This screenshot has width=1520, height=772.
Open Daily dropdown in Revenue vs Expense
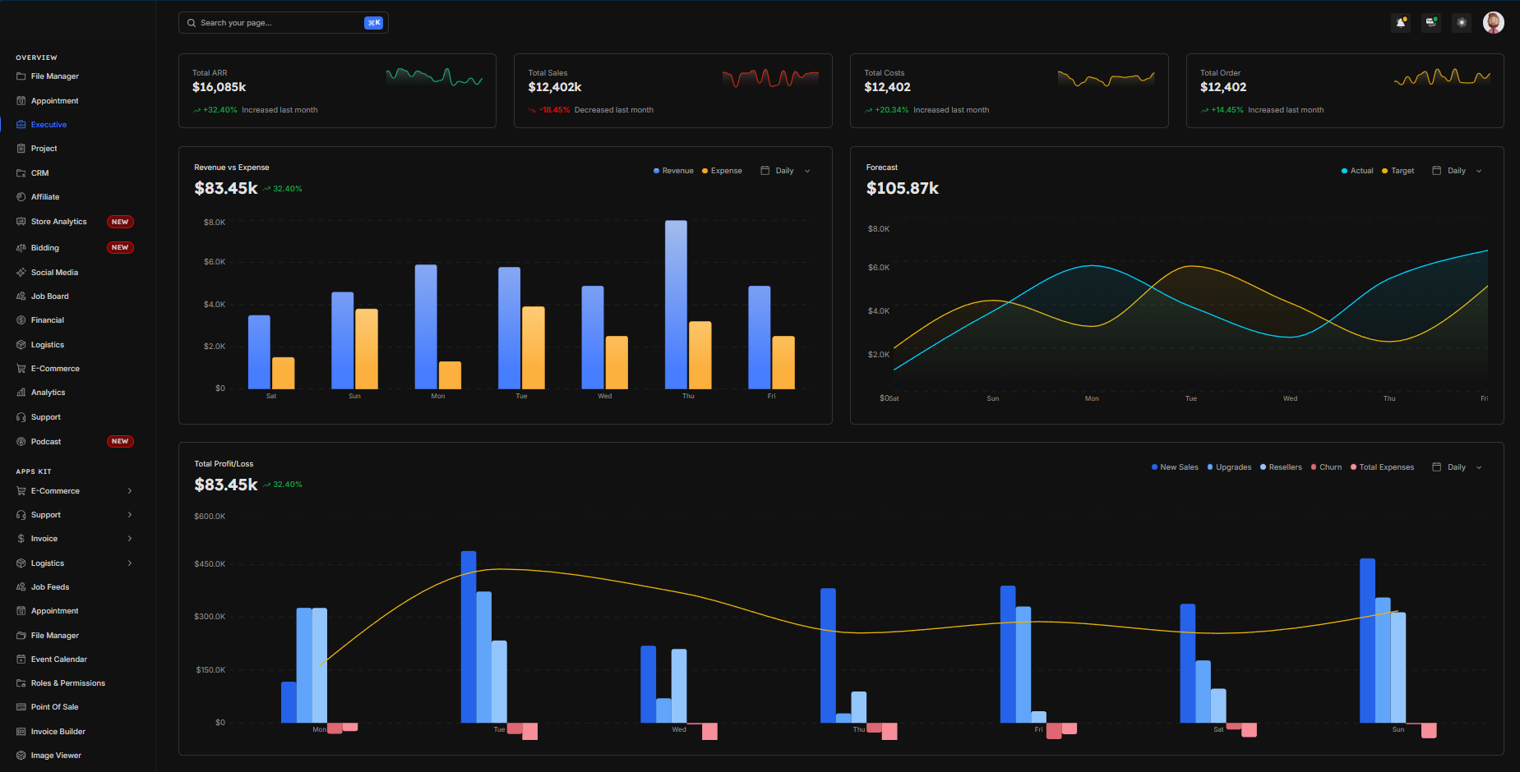pyautogui.click(x=785, y=171)
